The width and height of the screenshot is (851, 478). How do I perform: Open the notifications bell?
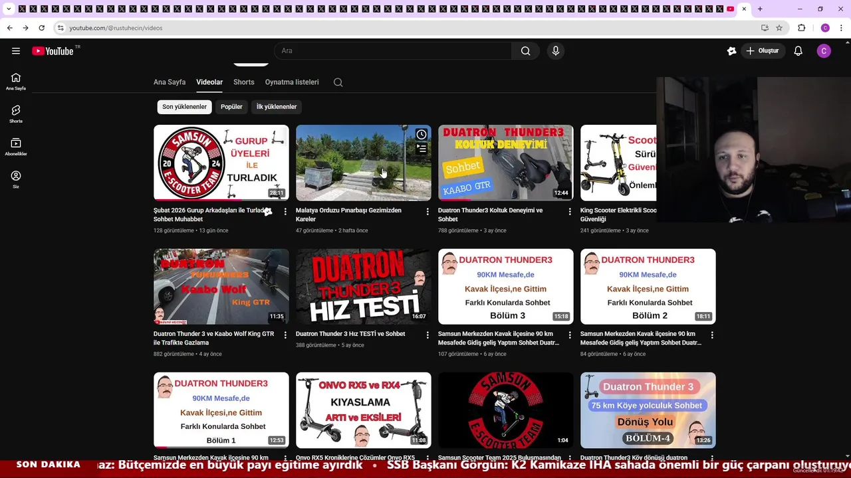(798, 51)
